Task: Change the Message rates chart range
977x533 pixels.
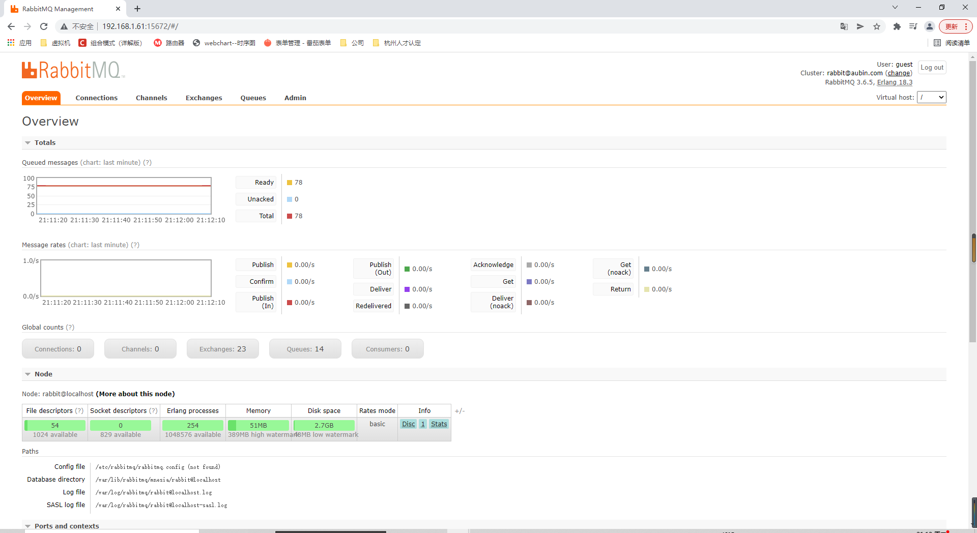Action: 98,245
